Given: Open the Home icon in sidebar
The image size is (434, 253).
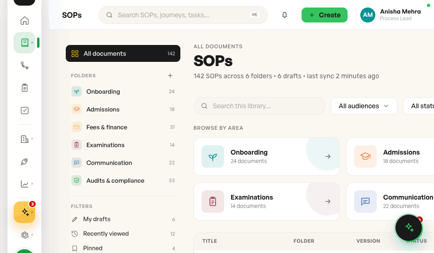Looking at the screenshot, I should [24, 21].
